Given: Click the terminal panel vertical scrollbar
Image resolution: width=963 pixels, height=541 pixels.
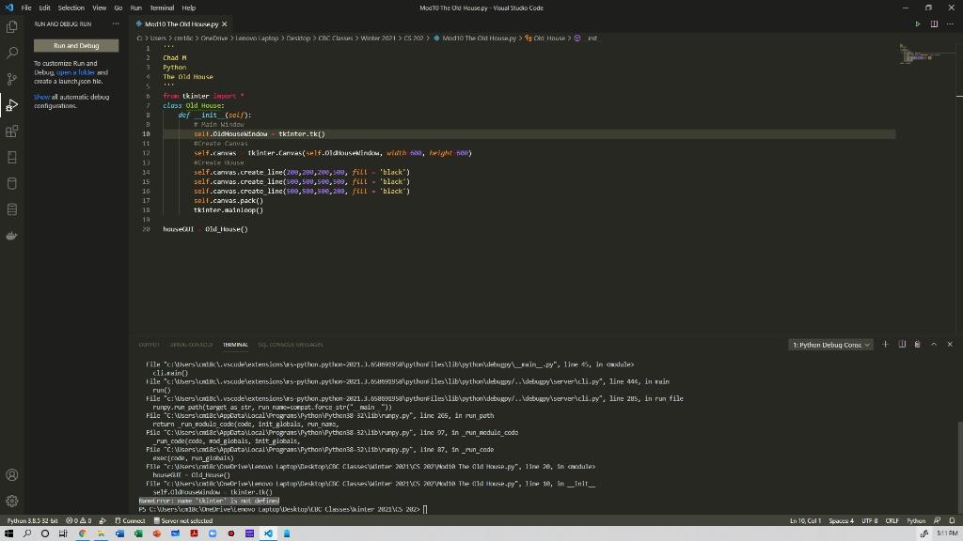Looking at the screenshot, I should [x=959, y=466].
